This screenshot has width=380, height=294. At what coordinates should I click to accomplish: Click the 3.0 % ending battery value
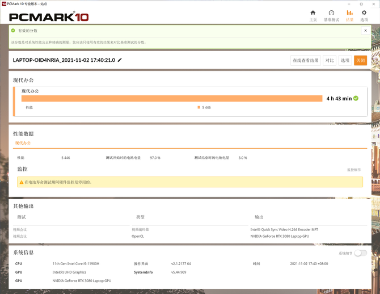click(243, 158)
